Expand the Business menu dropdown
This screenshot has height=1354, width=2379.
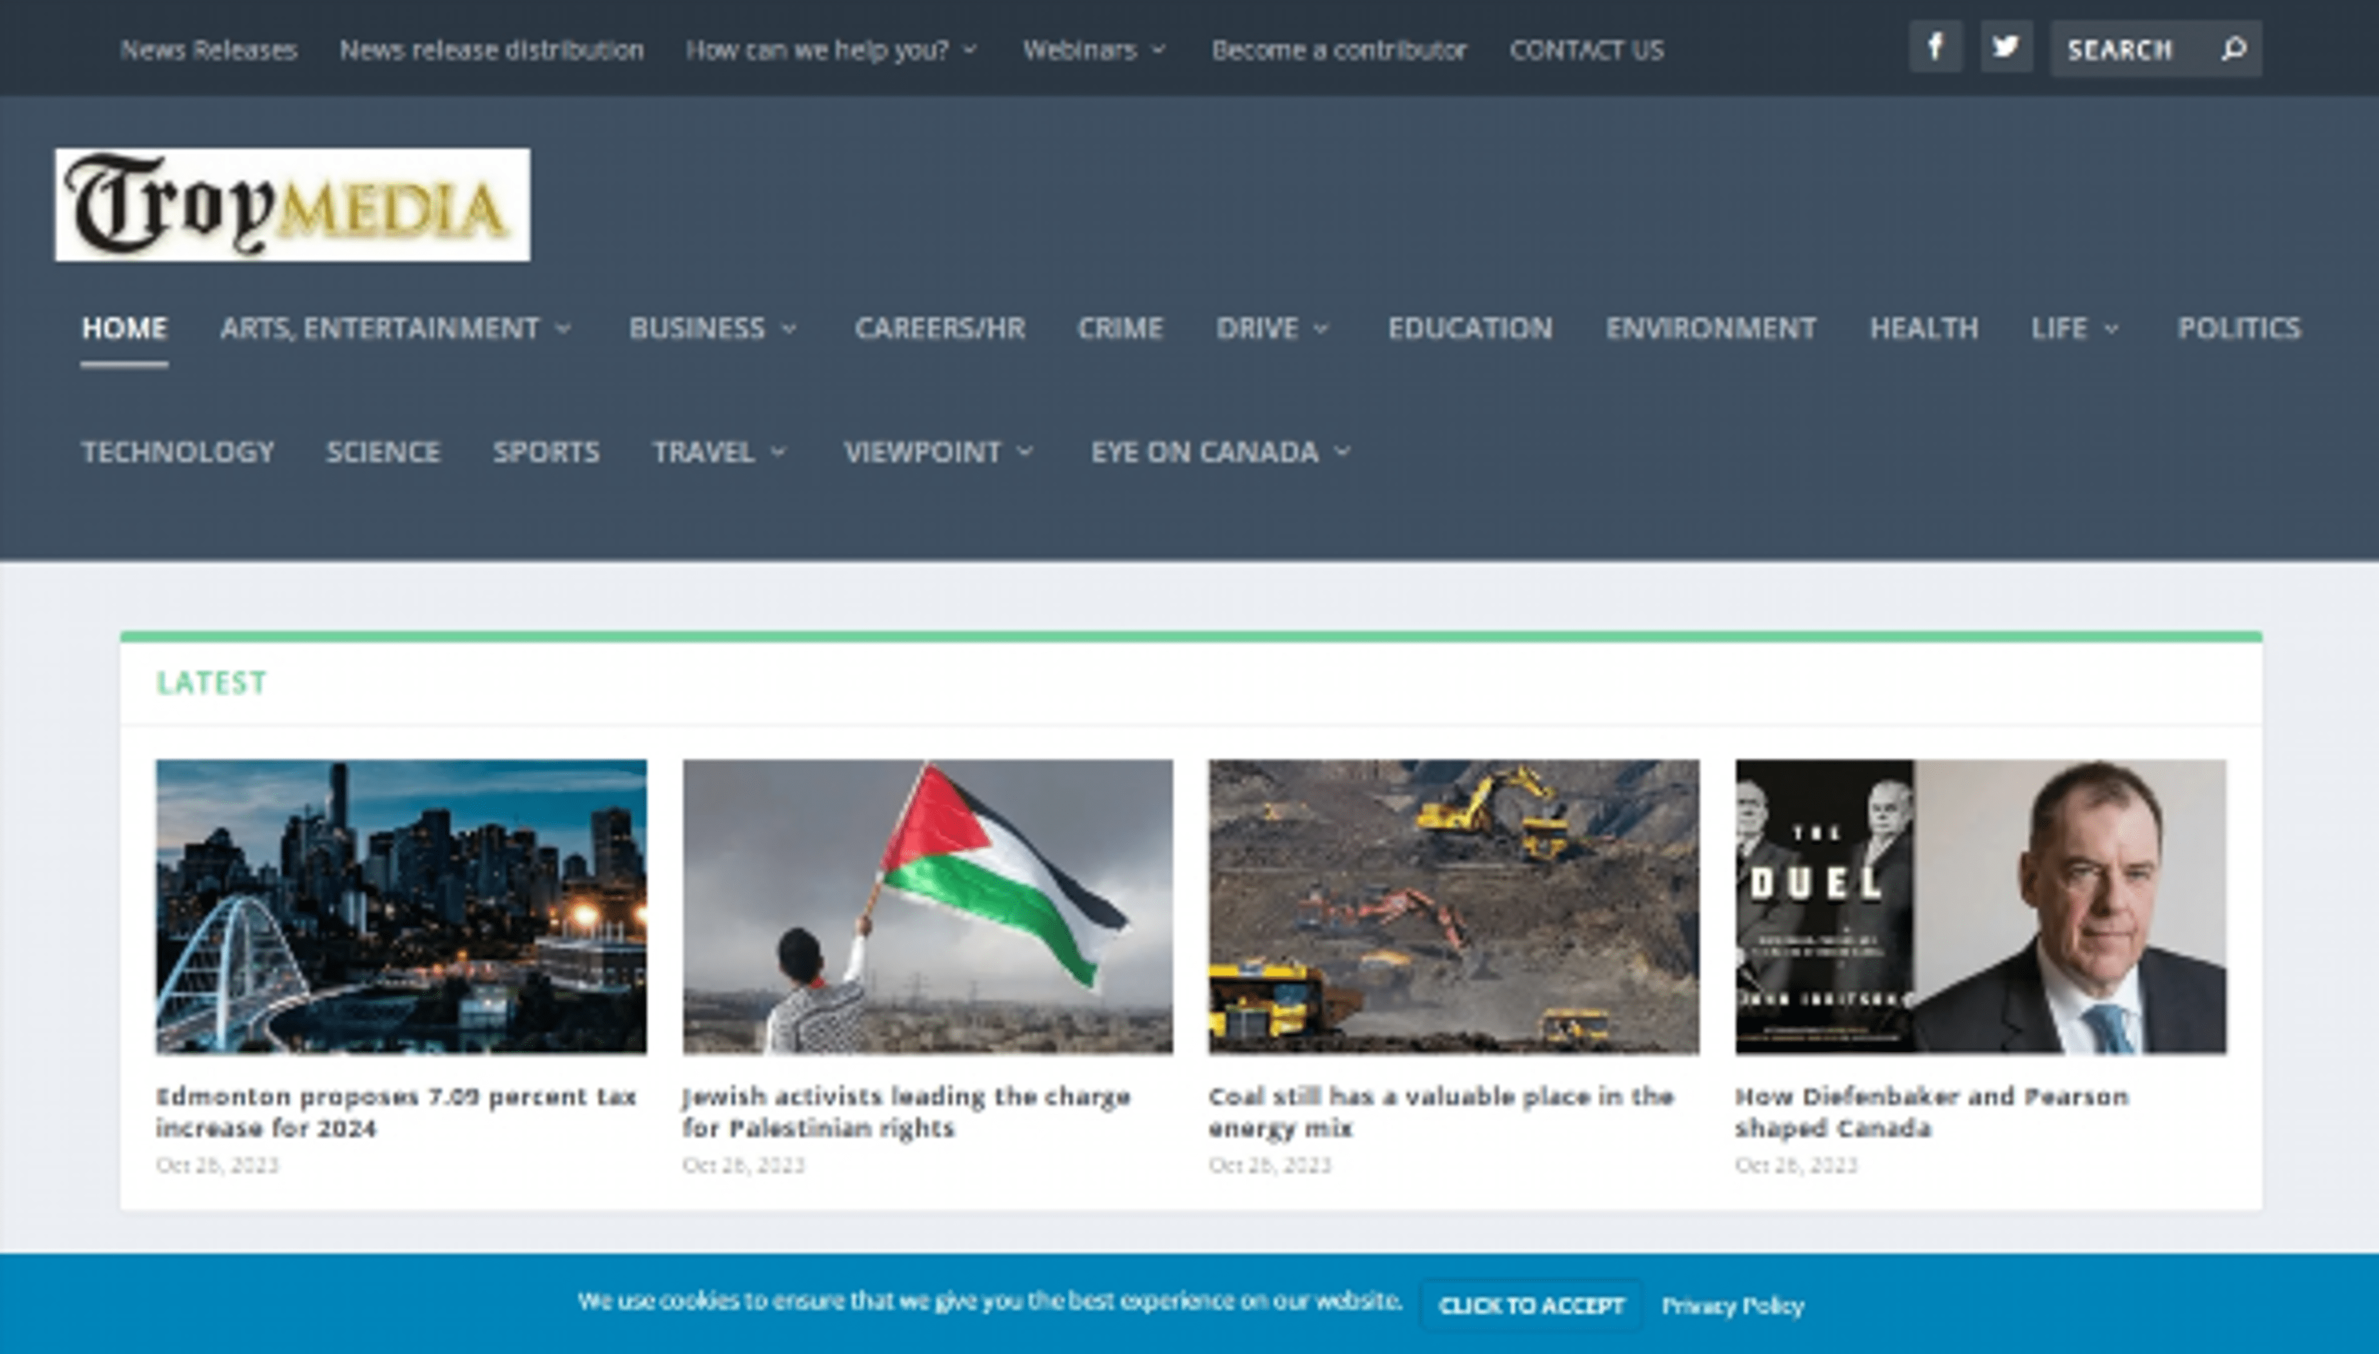[712, 328]
